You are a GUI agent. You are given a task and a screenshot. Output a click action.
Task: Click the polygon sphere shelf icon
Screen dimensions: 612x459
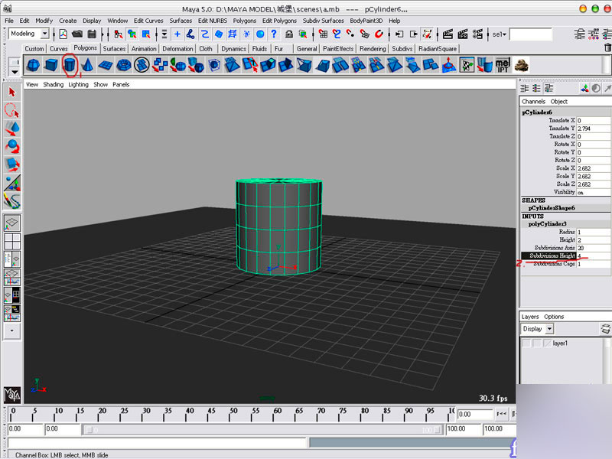point(33,66)
